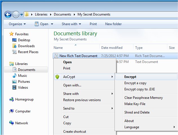The height and width of the screenshot is (135, 178).
Task: Sort by Date modified column header
Action: 112,48
